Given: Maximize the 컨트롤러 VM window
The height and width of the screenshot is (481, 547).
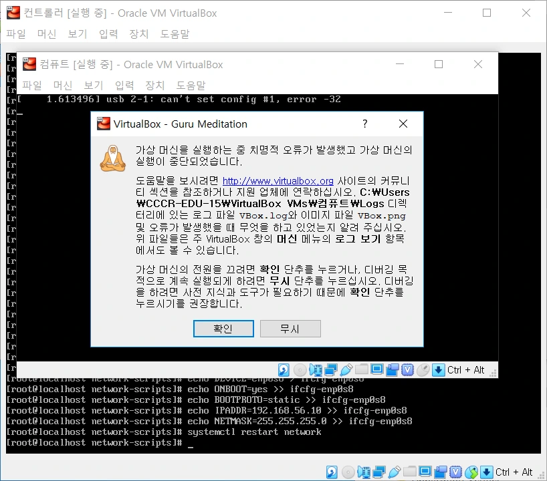Looking at the screenshot, I should (x=487, y=13).
